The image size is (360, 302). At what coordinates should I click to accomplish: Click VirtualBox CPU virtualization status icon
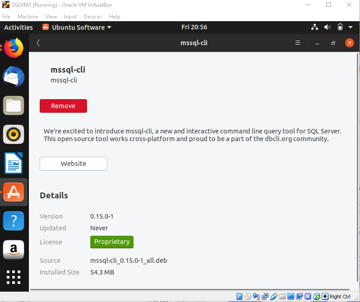(308, 297)
